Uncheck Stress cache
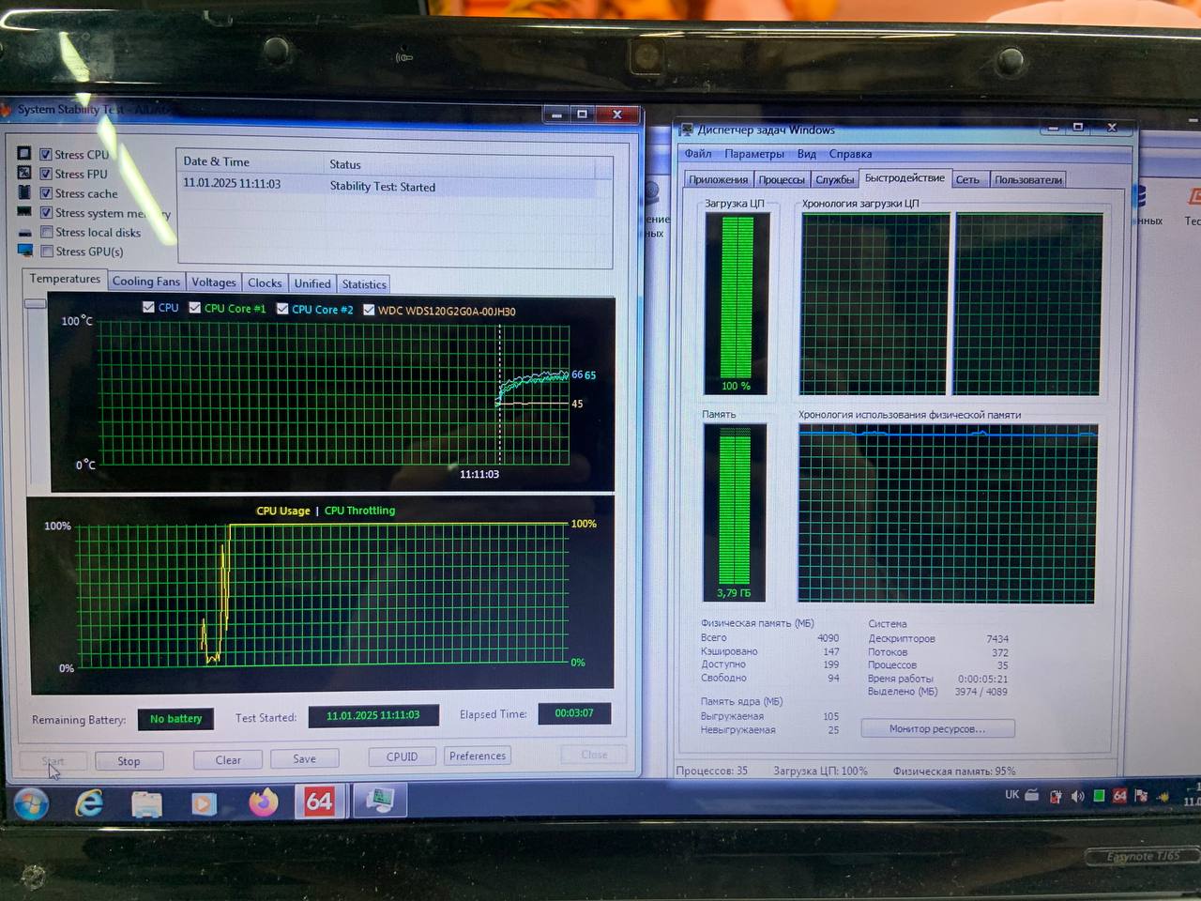The width and height of the screenshot is (1201, 901). 46,193
